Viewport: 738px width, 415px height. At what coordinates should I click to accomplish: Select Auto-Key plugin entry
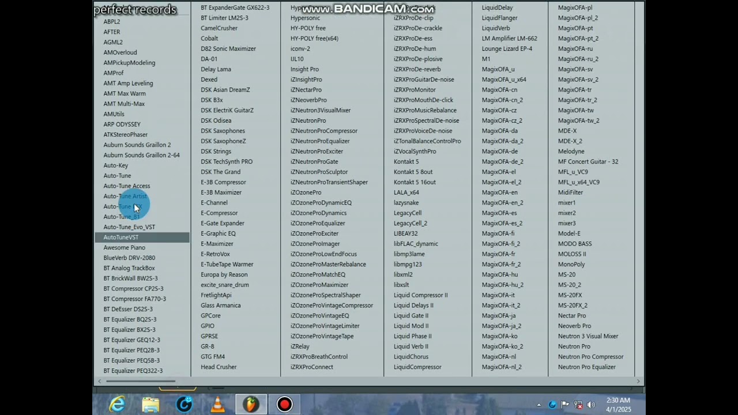tap(116, 165)
